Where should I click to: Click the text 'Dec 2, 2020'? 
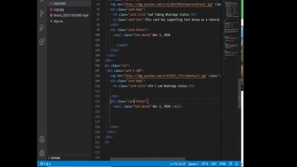pyautogui.click(x=161, y=106)
